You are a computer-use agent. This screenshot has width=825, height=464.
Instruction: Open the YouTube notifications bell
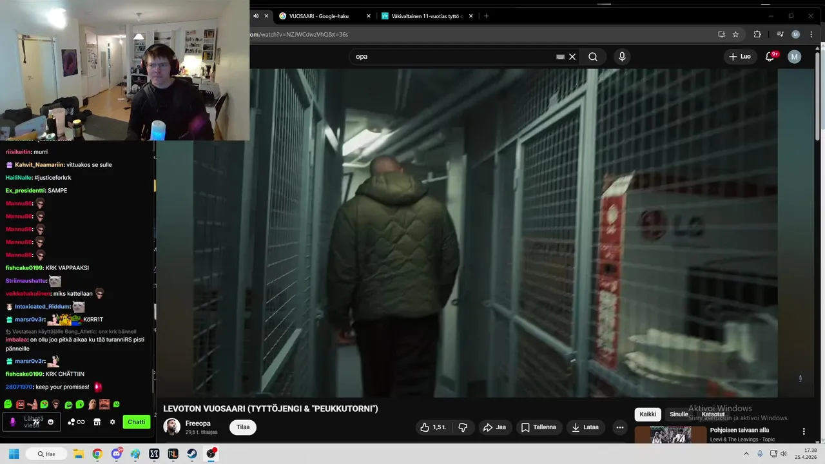[x=770, y=57]
